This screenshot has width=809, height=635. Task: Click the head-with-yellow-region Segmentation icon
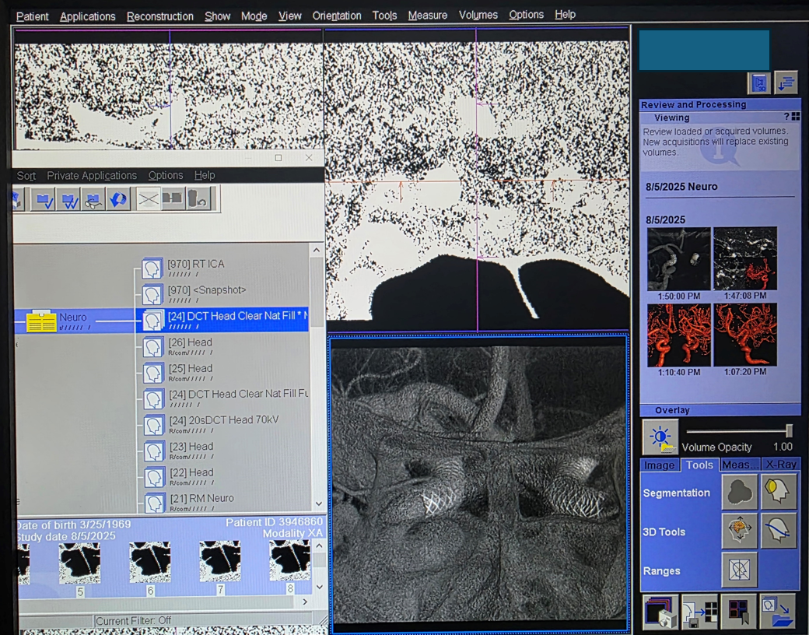(779, 492)
